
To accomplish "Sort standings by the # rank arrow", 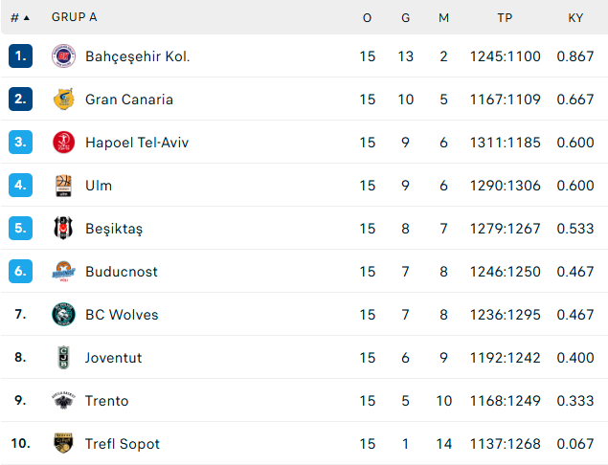I will 20,17.
